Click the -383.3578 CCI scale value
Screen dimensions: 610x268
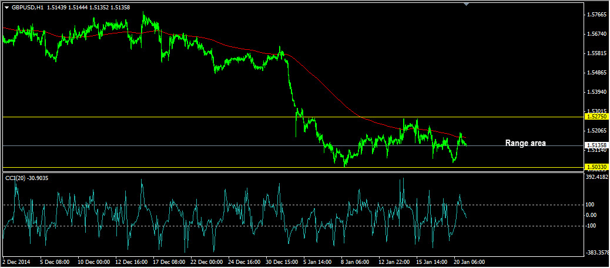598,253
